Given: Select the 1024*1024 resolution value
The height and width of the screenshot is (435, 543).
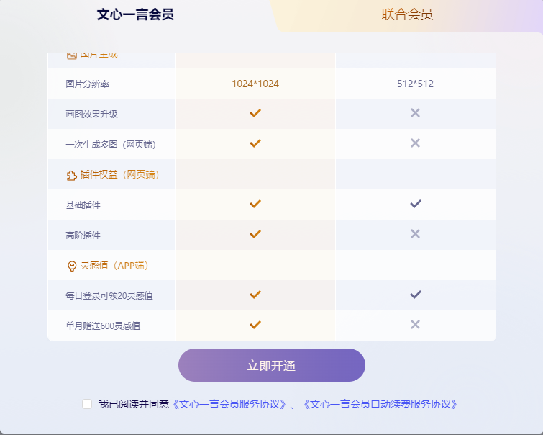Looking at the screenshot, I should tap(255, 84).
